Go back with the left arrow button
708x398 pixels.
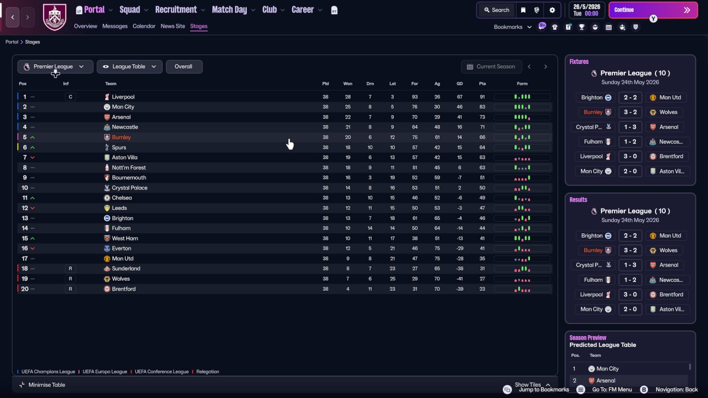12,17
